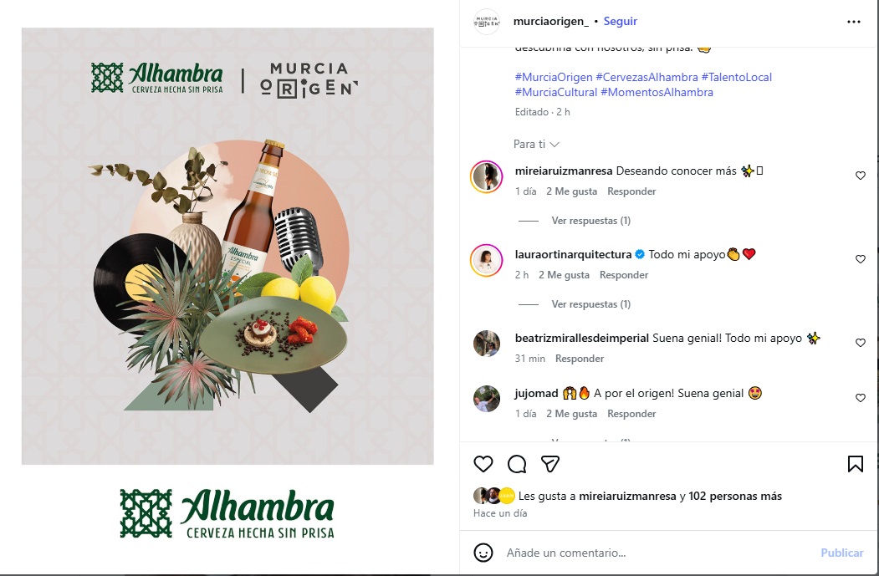
Task: Like the post with the heart icon
Action: (x=483, y=464)
